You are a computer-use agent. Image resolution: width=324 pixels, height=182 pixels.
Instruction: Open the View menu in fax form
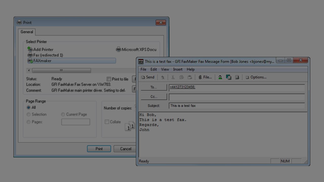(x=165, y=69)
